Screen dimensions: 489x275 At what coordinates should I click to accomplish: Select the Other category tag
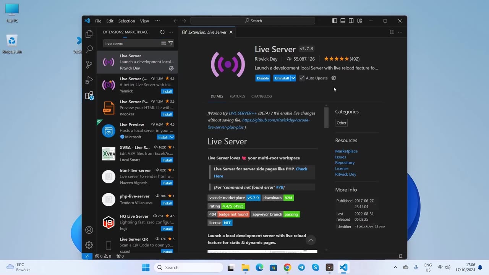click(342, 123)
